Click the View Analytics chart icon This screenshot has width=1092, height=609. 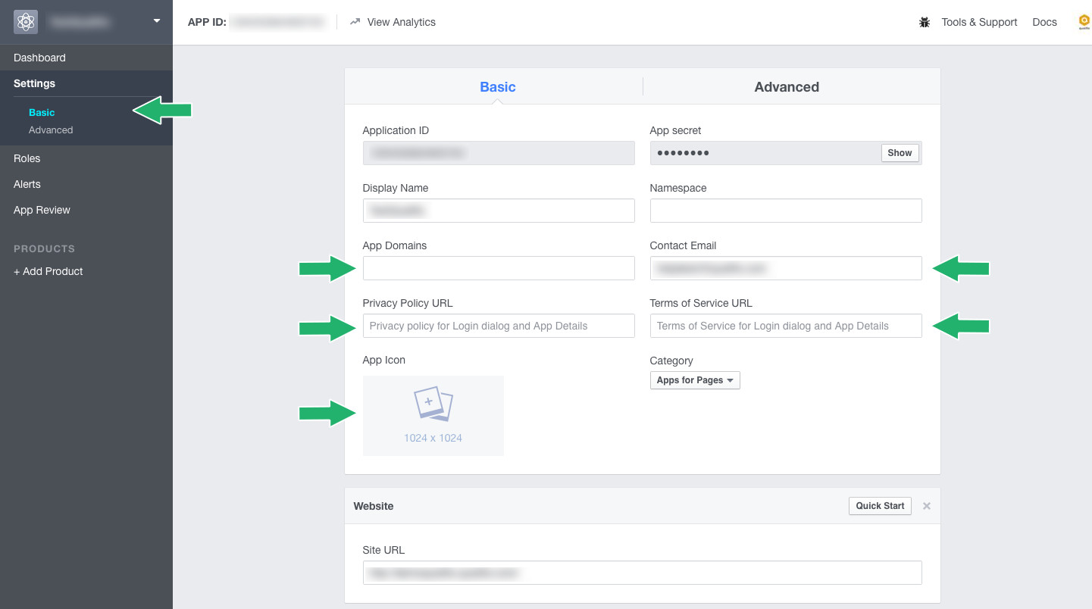pos(355,22)
